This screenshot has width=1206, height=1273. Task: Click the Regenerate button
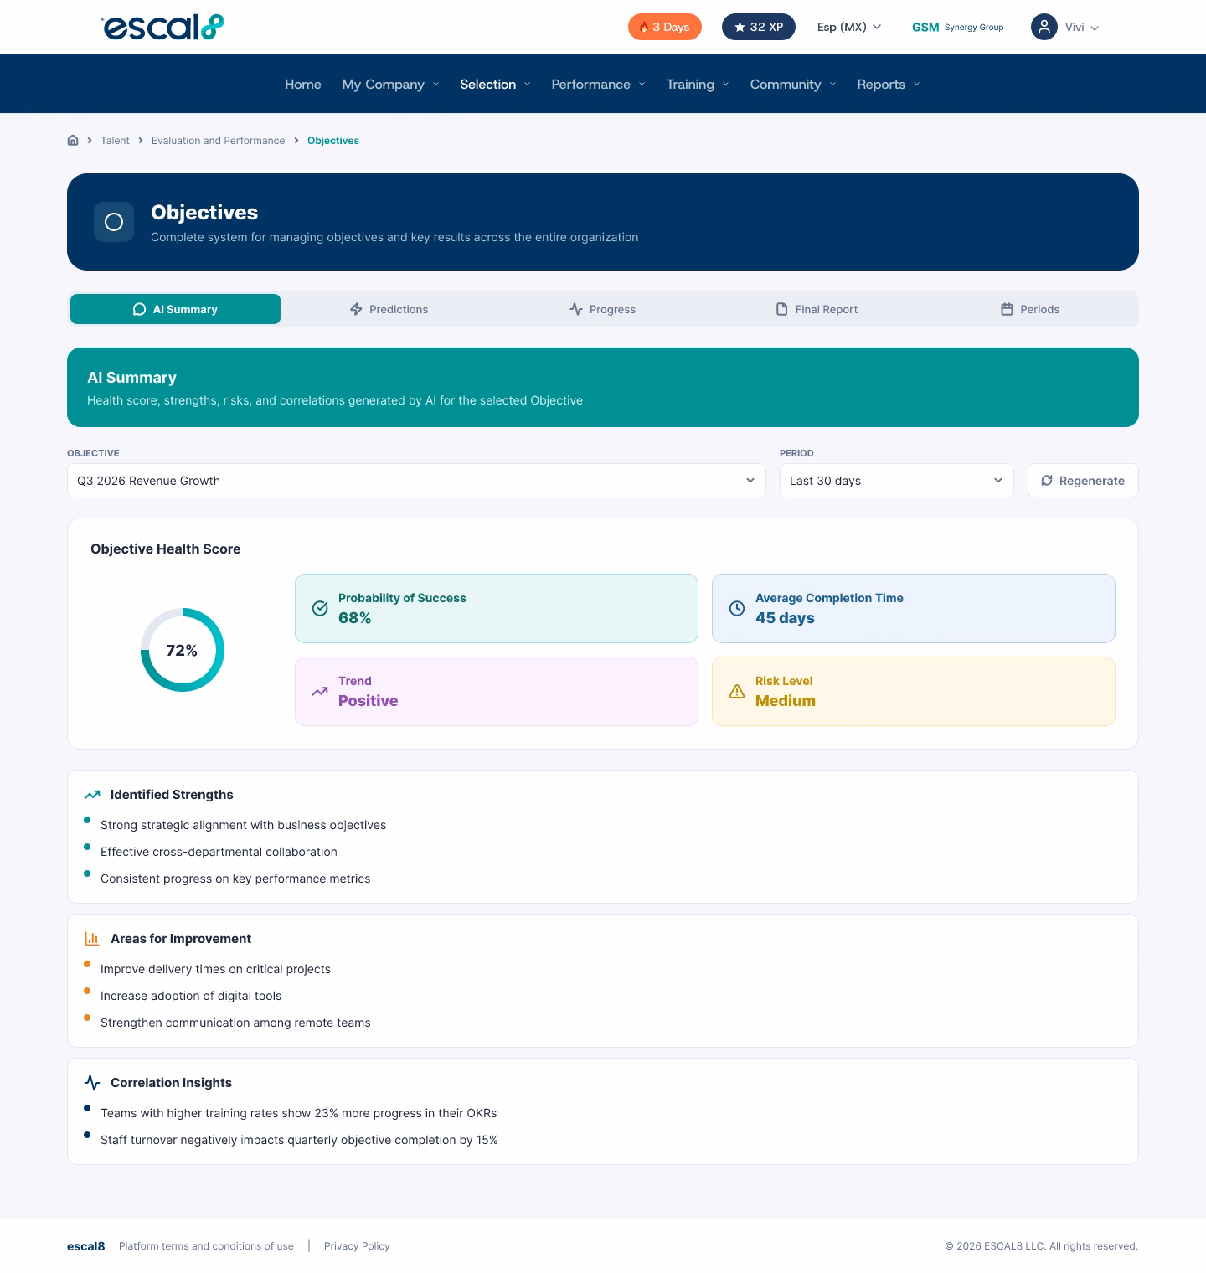(x=1083, y=481)
